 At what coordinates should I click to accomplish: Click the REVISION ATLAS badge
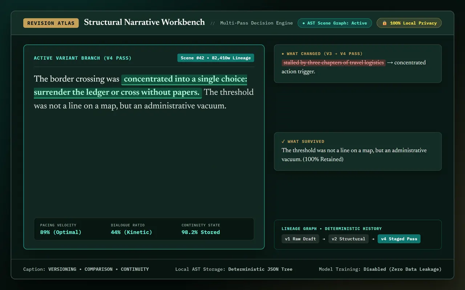[x=51, y=23]
